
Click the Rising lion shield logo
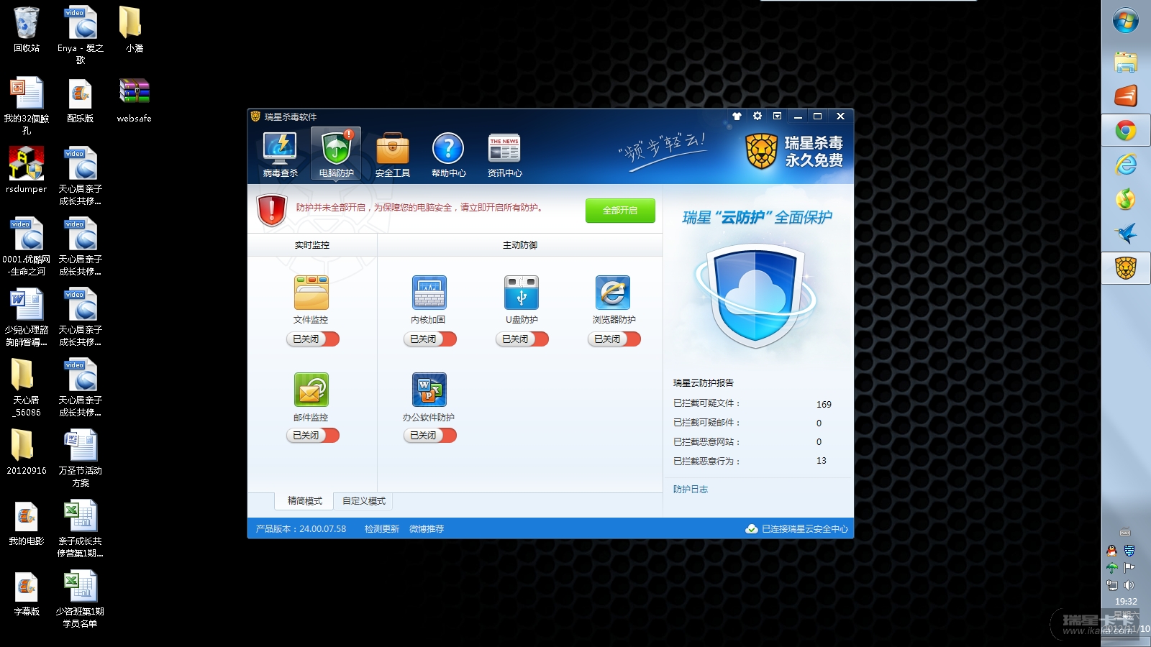[x=762, y=151]
